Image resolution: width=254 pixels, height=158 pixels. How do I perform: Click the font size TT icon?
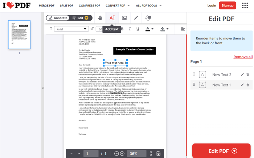tap(92, 29)
